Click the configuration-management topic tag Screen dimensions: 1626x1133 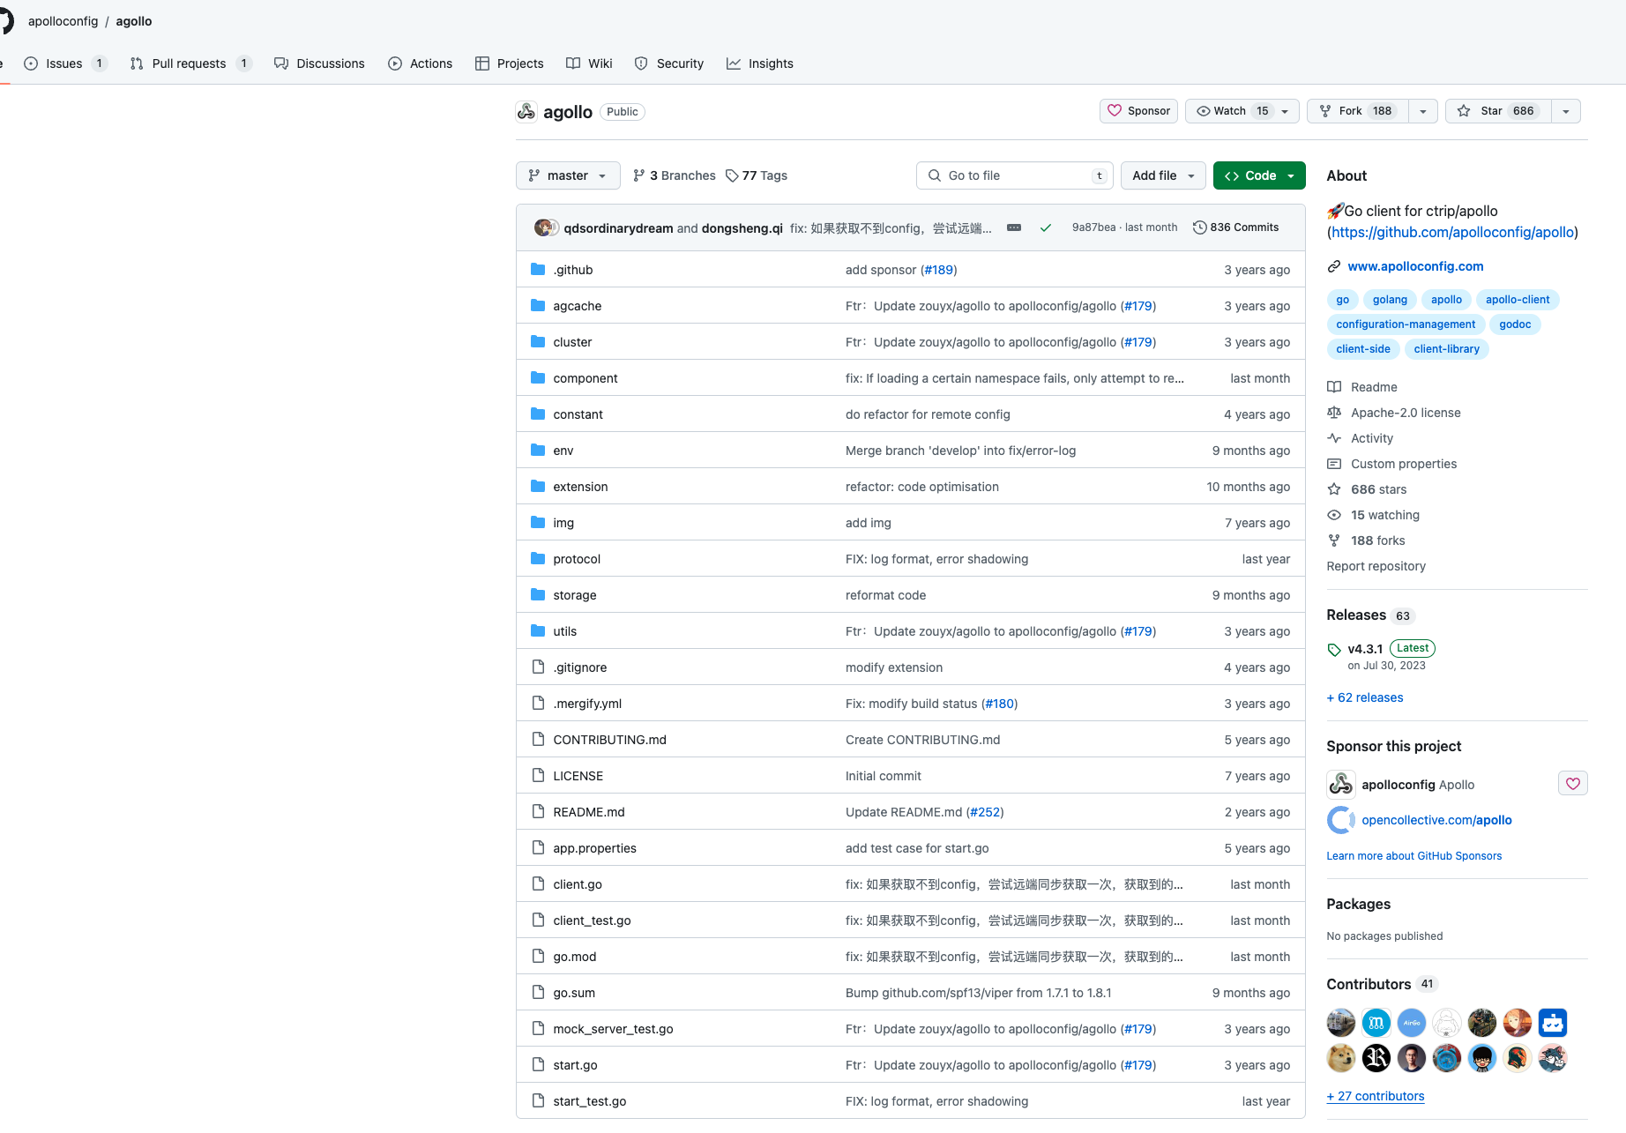(1406, 324)
